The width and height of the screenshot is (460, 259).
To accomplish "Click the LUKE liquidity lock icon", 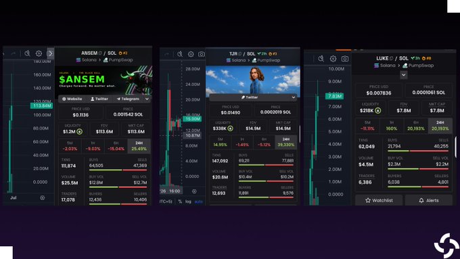I will [x=378, y=111].
